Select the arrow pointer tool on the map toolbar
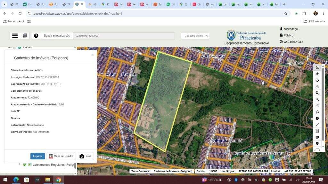This screenshot has height=184, width=328. 317,68
